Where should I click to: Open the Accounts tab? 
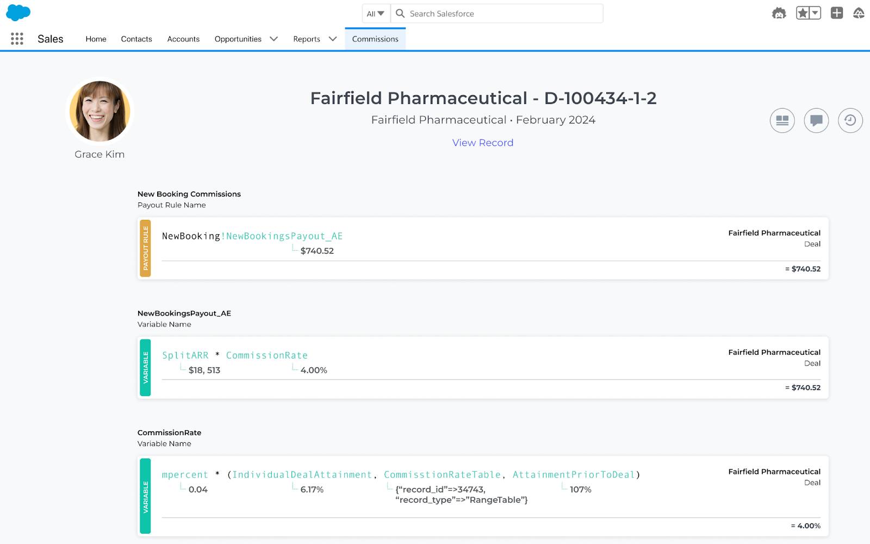[183, 39]
